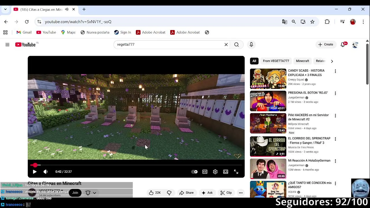Go to the YouTube home logo
Image resolution: width=370 pixels, height=208 pixels.
coord(25,44)
